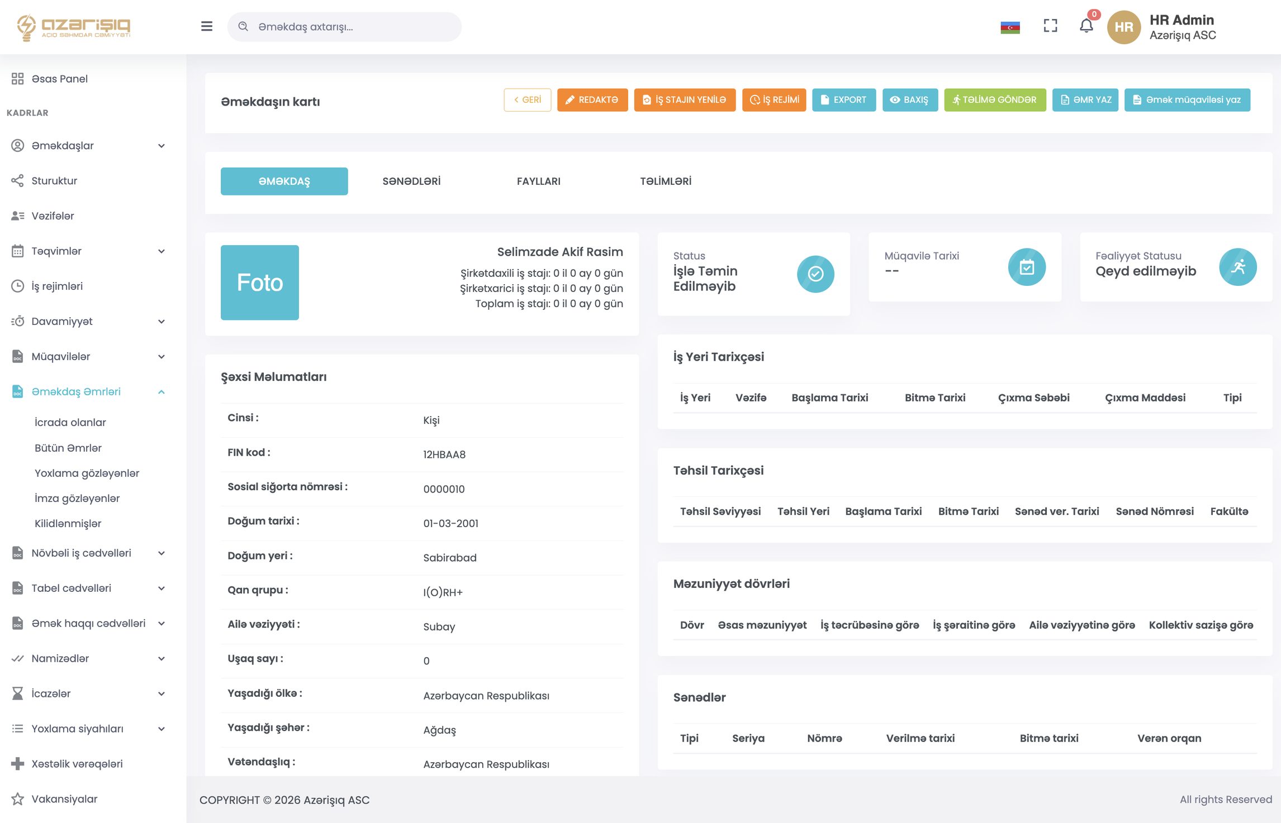Viewport: 1281px width, 823px height.
Task: Click the Sturuktur share icon
Action: tap(18, 180)
